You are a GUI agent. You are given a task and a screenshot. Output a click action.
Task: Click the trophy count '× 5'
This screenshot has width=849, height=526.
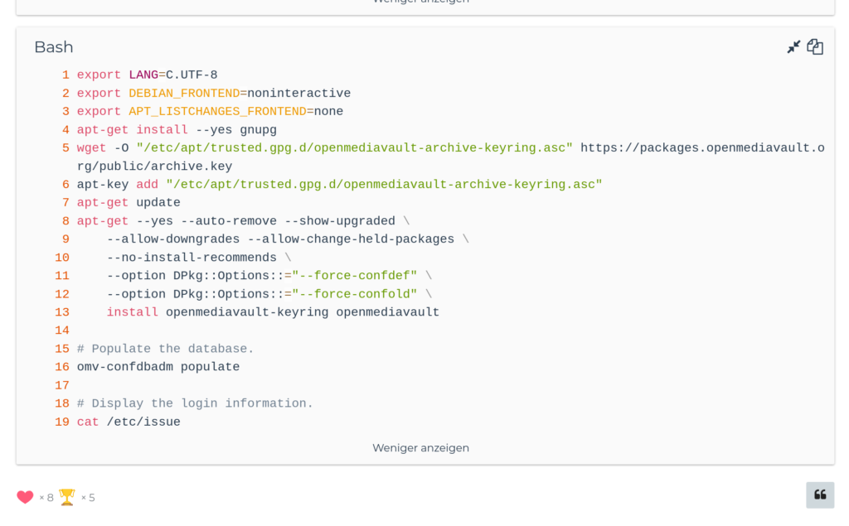pyautogui.click(x=88, y=498)
